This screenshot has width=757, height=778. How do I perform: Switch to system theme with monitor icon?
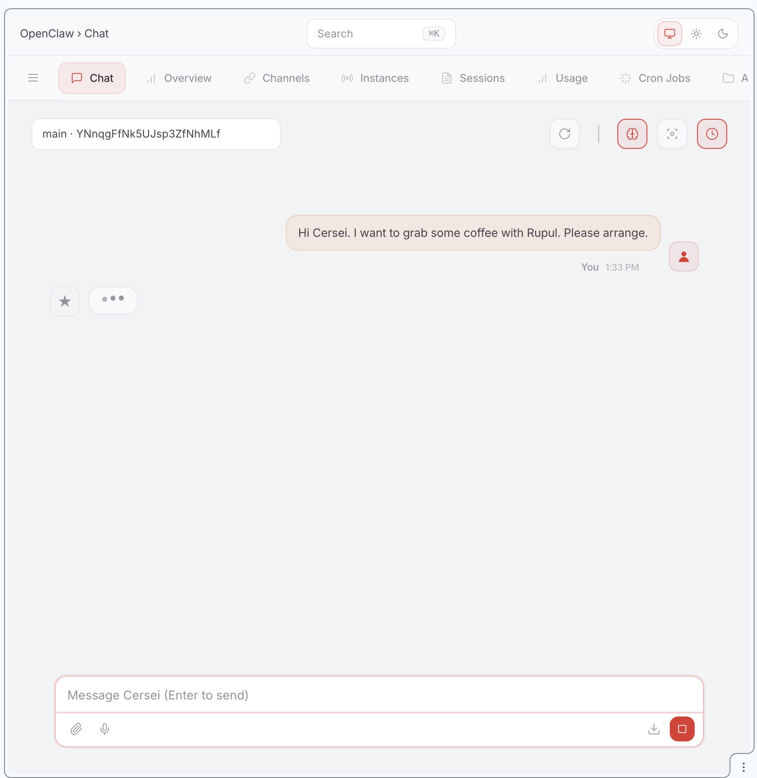(669, 34)
